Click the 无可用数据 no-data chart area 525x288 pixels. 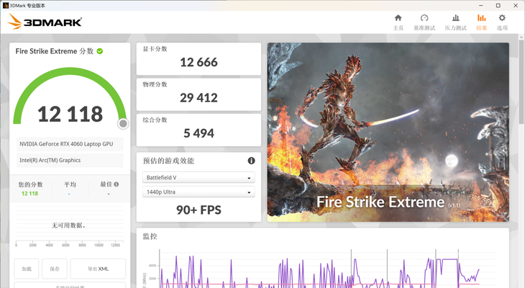click(x=70, y=225)
